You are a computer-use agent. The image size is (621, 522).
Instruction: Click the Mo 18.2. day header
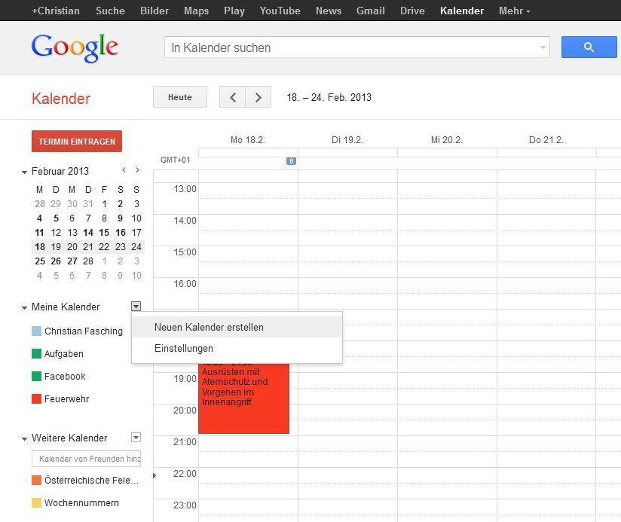tap(248, 139)
